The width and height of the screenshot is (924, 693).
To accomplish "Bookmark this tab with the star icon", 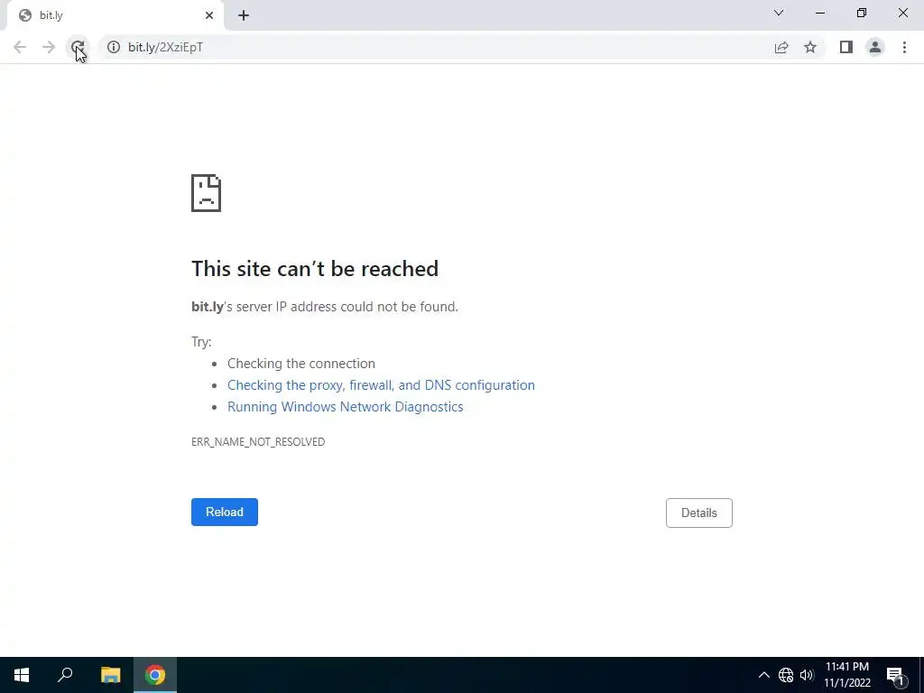I will (x=810, y=47).
